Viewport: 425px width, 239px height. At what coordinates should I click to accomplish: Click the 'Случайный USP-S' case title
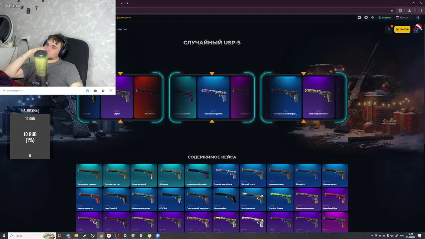(x=212, y=43)
